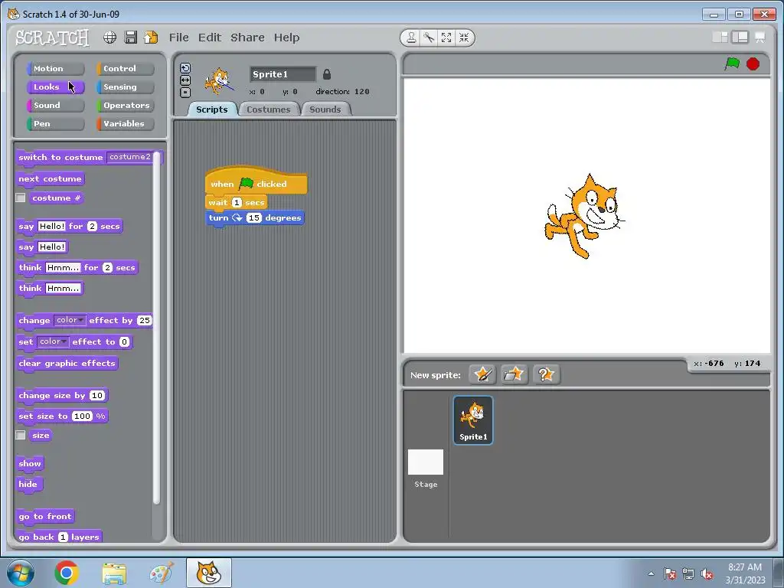Set rotation style to don't rotate

click(x=185, y=93)
